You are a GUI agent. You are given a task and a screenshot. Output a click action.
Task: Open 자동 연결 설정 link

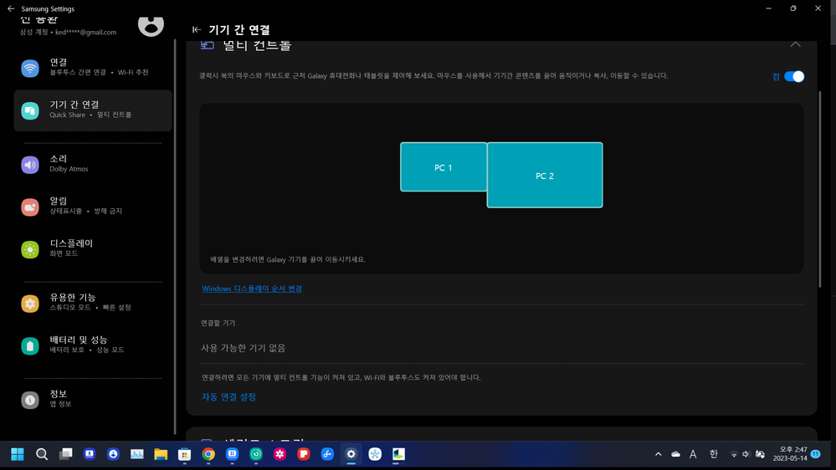coord(228,397)
